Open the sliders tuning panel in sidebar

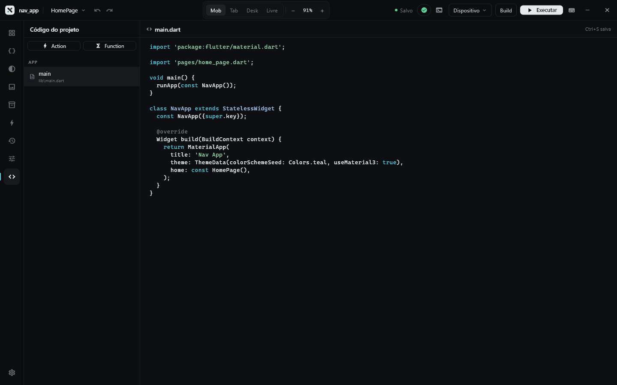(12, 159)
